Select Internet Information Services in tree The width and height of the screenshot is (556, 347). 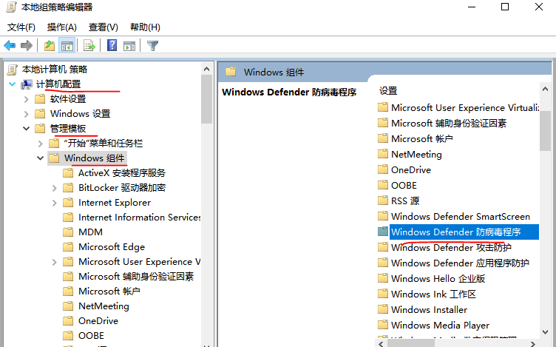click(139, 217)
